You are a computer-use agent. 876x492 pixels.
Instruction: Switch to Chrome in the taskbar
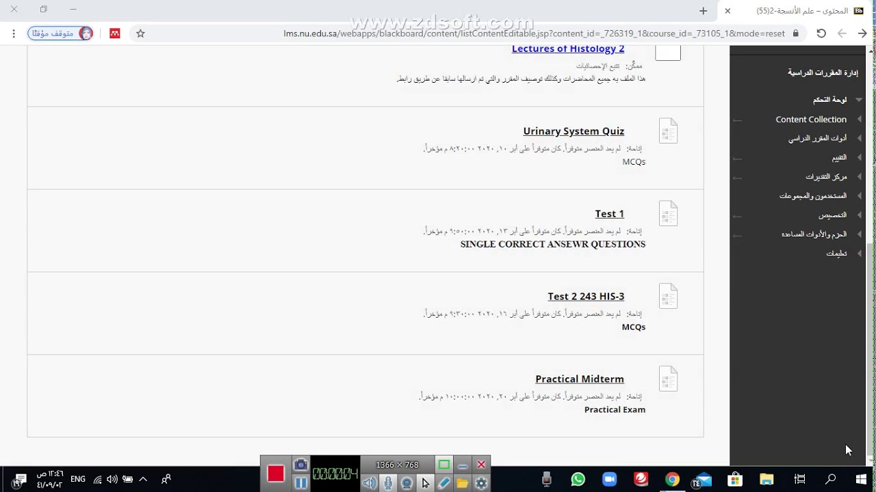click(x=672, y=480)
